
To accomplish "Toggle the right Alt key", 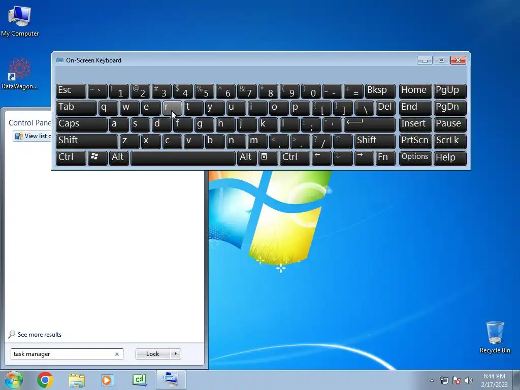I will coord(247,158).
